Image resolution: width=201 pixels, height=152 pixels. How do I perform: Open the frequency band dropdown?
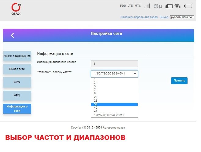point(114,74)
